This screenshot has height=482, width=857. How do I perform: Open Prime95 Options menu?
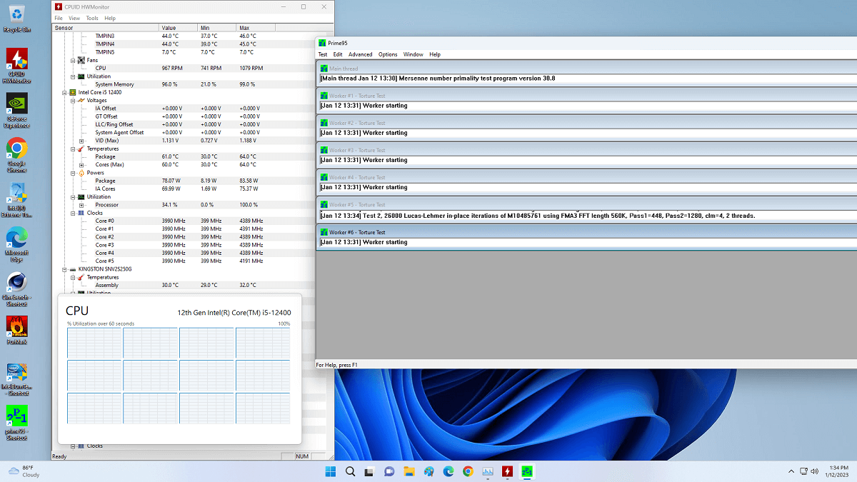[388, 54]
